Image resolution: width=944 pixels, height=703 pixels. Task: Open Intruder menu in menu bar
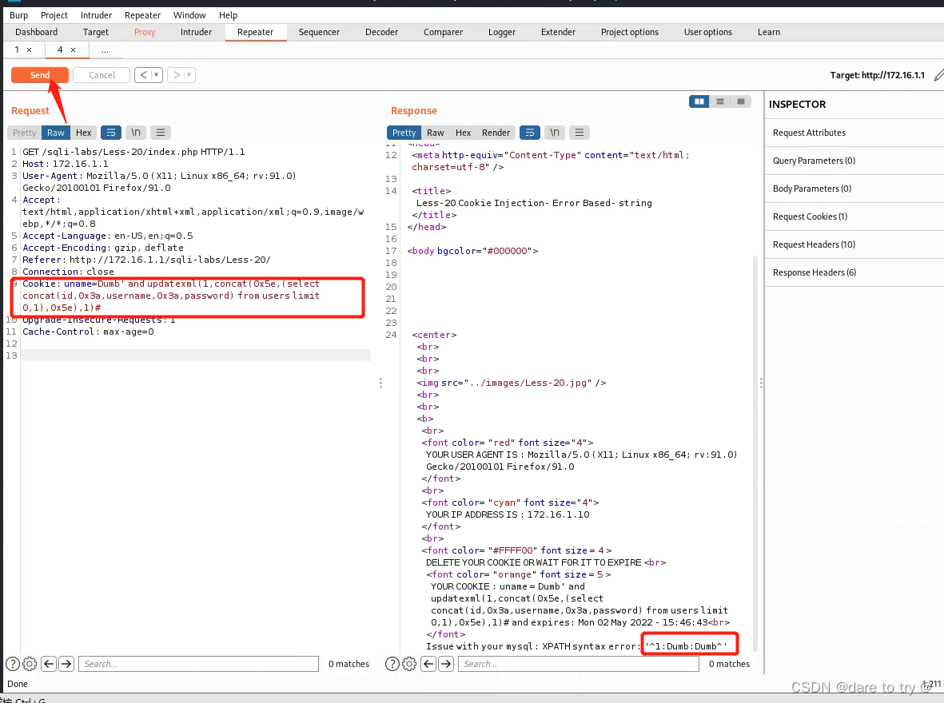97,15
